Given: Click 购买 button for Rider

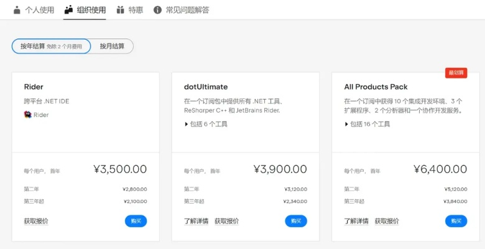Looking at the screenshot, I should click(136, 221).
